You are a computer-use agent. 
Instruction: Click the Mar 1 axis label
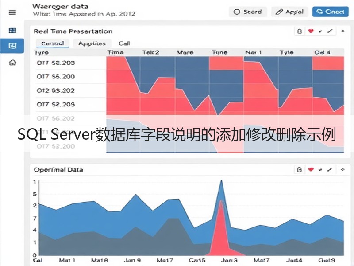pyautogui.click(x=67, y=260)
